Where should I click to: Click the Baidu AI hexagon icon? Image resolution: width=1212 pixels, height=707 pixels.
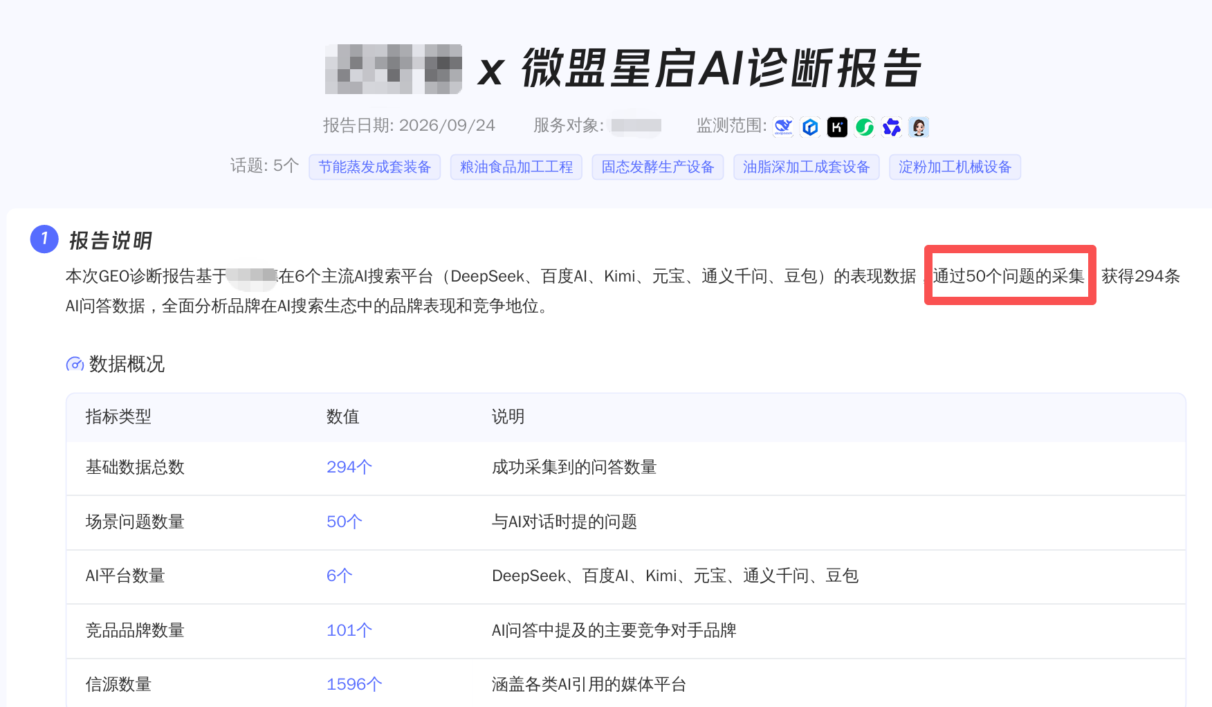click(x=810, y=127)
